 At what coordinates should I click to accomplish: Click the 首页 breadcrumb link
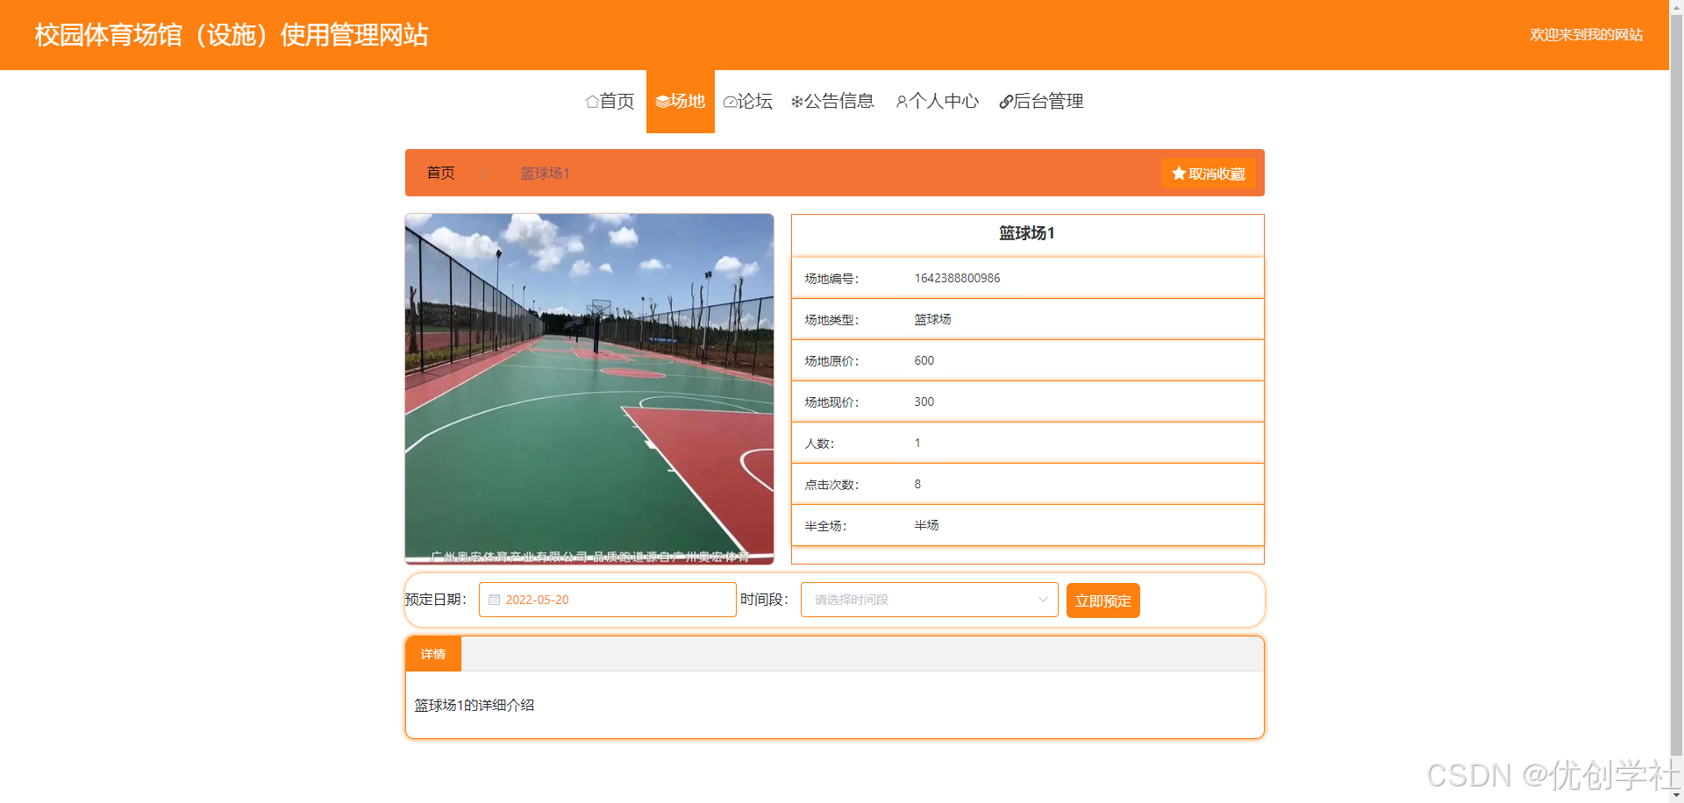coord(440,174)
